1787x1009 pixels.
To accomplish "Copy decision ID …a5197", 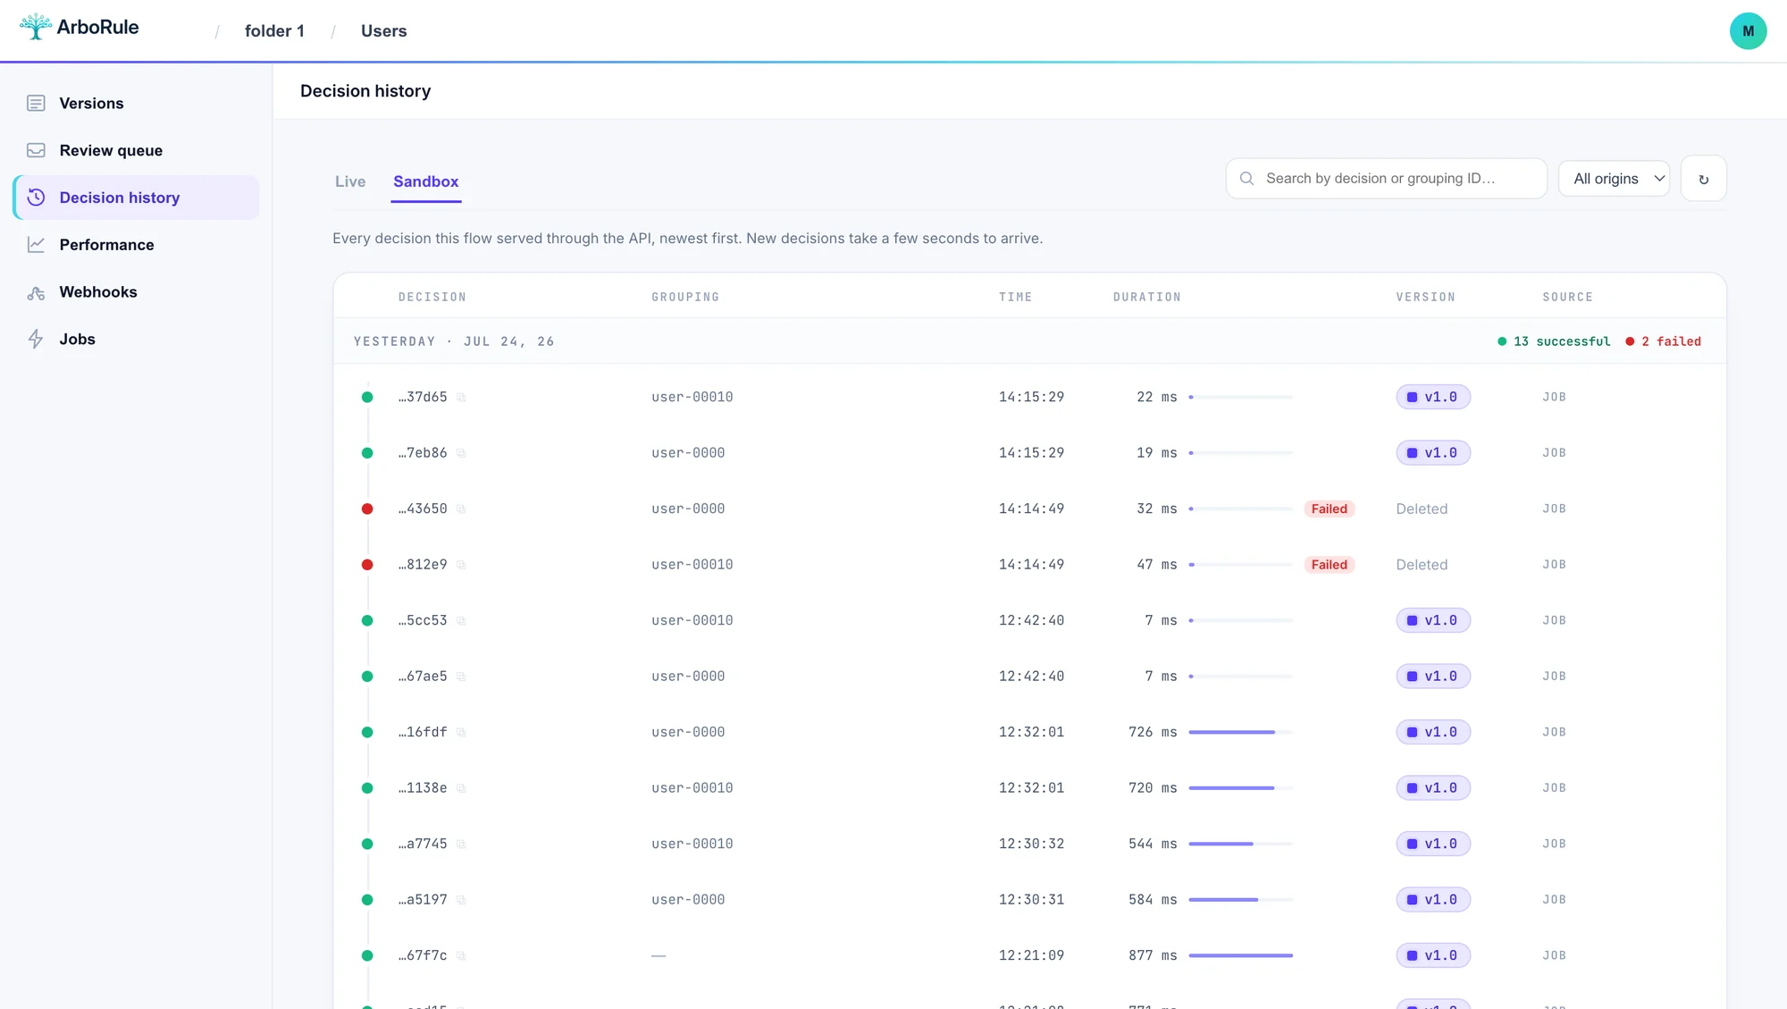I will [461, 900].
